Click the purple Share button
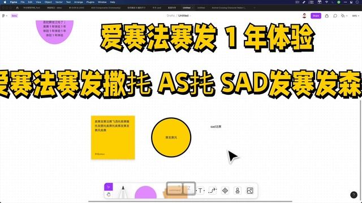This screenshot has height=203, width=362. (316, 16)
